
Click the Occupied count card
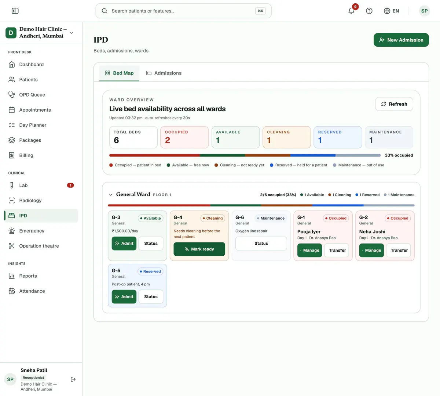[x=184, y=137]
